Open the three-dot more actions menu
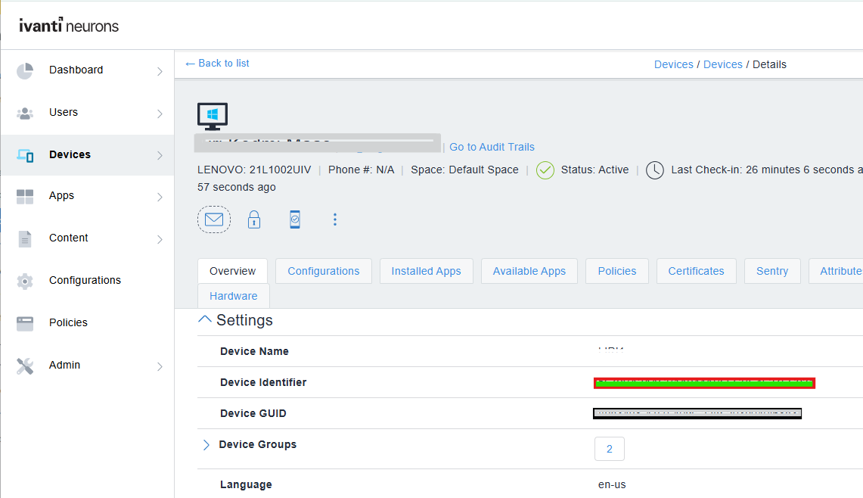The image size is (863, 498). [x=335, y=219]
